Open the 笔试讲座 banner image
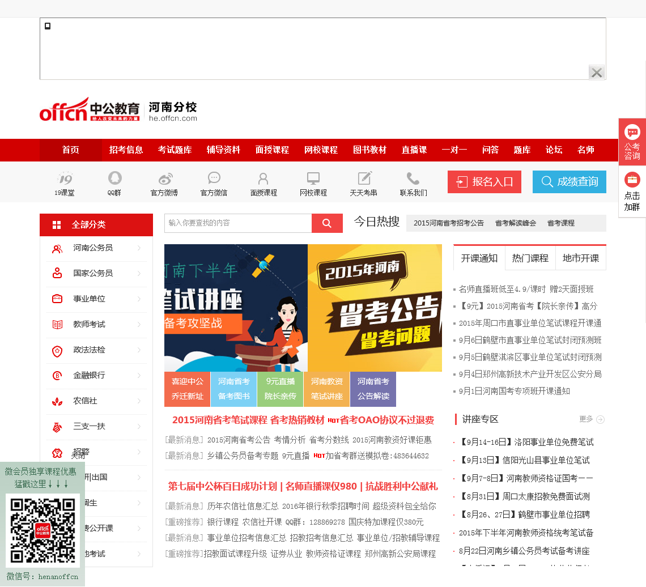This screenshot has width=646, height=587. point(236,308)
